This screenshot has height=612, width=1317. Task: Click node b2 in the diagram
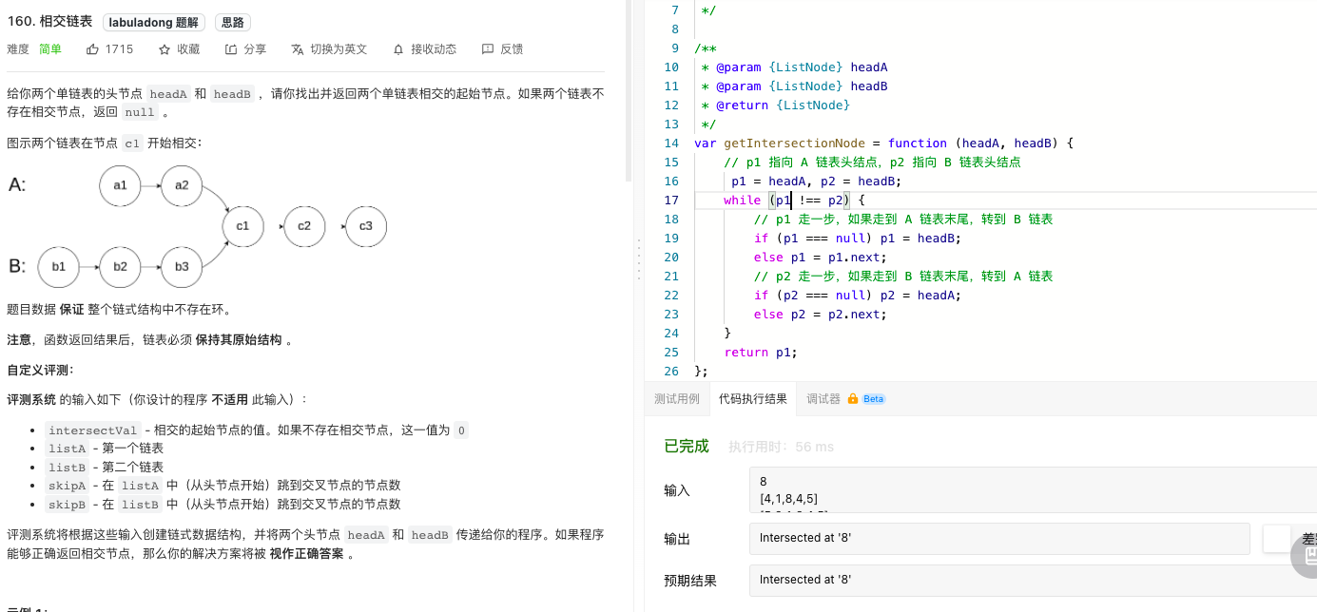point(120,267)
